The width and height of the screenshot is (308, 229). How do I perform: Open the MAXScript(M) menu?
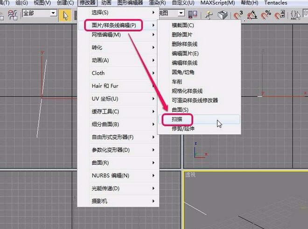point(217,3)
